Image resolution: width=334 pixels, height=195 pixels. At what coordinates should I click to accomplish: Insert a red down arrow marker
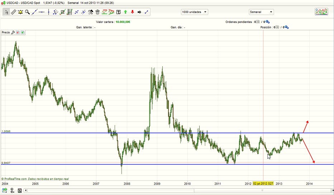132,12
